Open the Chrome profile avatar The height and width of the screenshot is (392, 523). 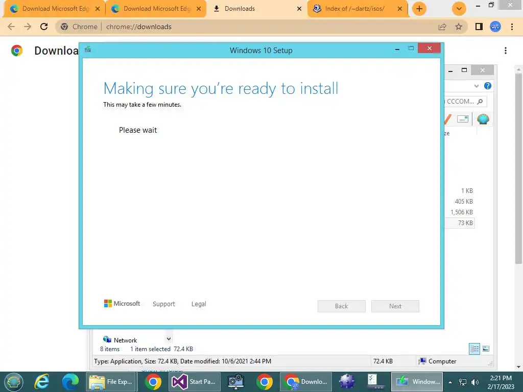click(x=495, y=27)
